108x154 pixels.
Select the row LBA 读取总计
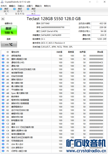pyautogui.click(x=52, y=147)
